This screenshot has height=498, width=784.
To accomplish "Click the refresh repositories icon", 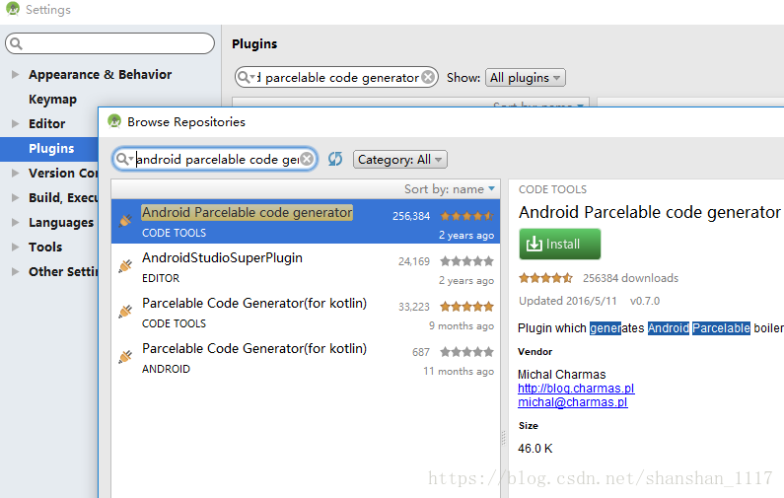I will pos(335,159).
